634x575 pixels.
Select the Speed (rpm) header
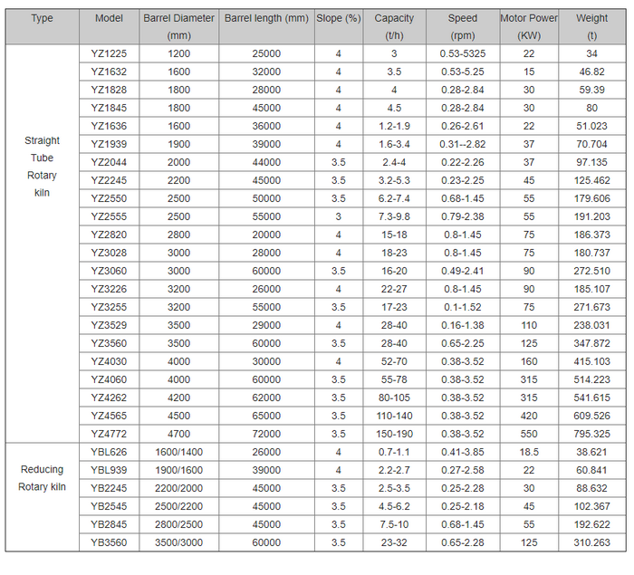[x=462, y=26]
